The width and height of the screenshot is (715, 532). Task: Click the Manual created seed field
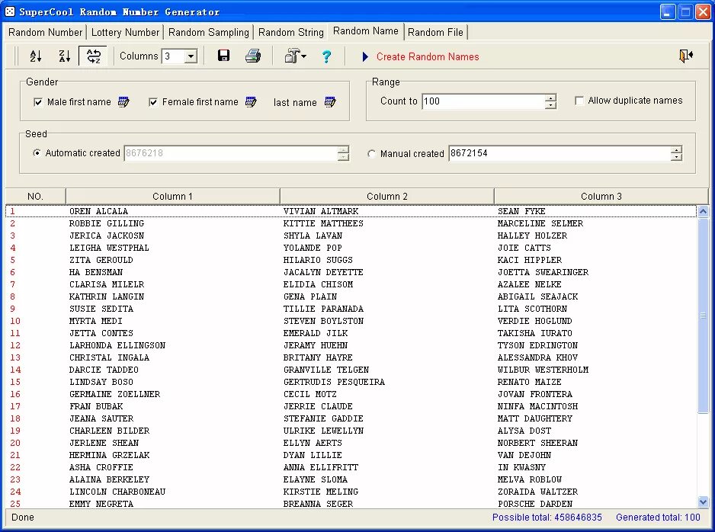[559, 153]
